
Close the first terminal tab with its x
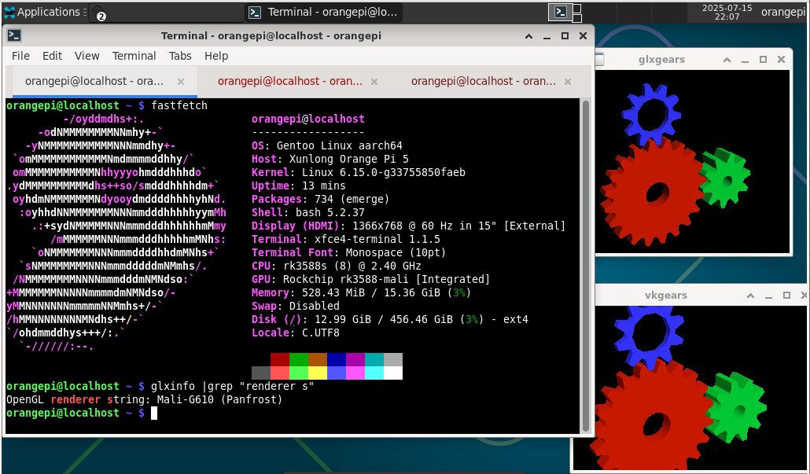(x=181, y=82)
